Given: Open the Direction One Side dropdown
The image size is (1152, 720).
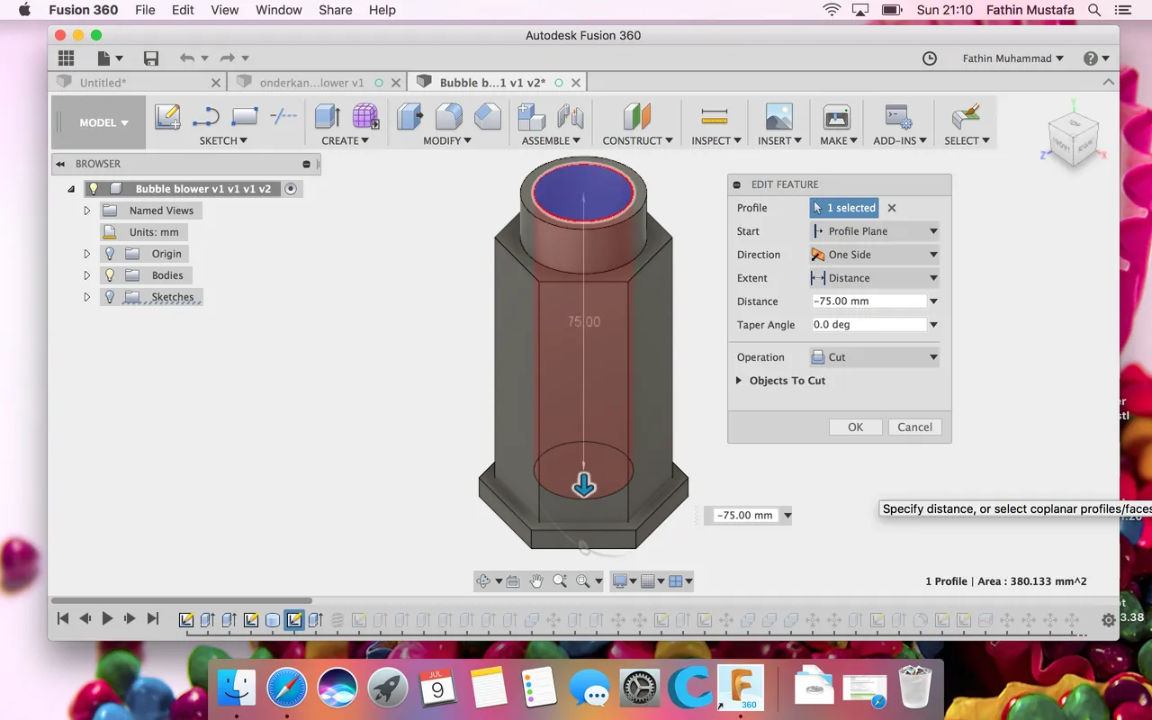Looking at the screenshot, I should click(x=874, y=255).
